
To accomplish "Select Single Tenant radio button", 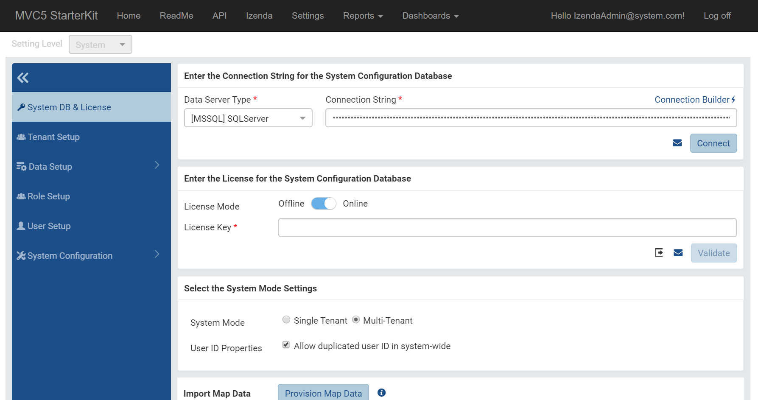I will pos(286,319).
